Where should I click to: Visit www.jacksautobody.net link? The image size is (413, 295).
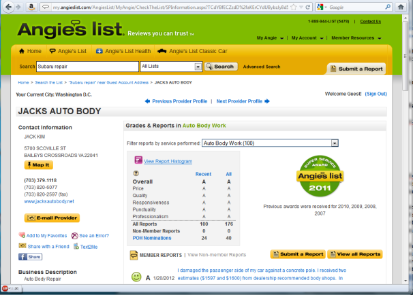[49, 201]
